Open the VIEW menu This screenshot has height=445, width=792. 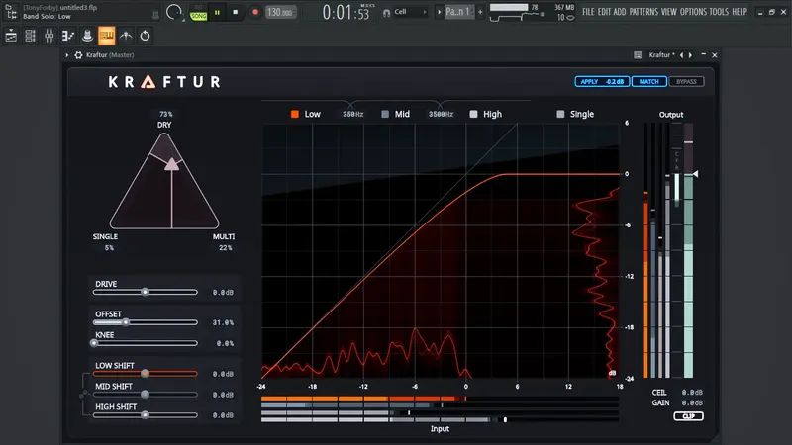point(669,12)
